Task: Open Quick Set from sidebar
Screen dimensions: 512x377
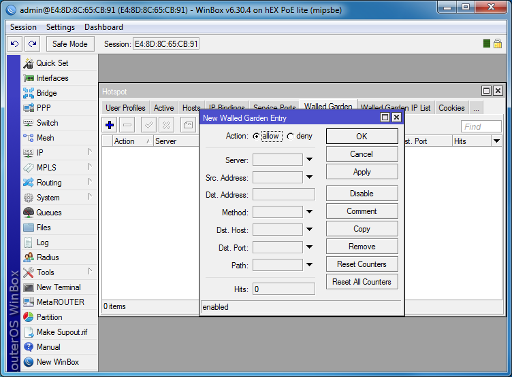Action: [59, 63]
